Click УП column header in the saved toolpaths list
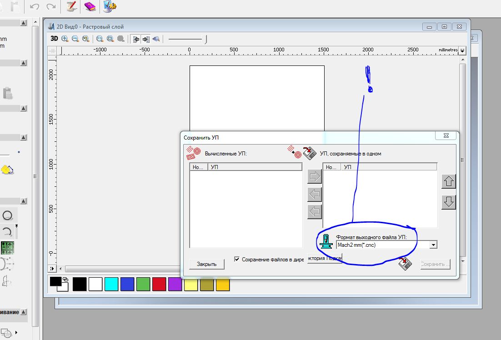 [x=389, y=167]
